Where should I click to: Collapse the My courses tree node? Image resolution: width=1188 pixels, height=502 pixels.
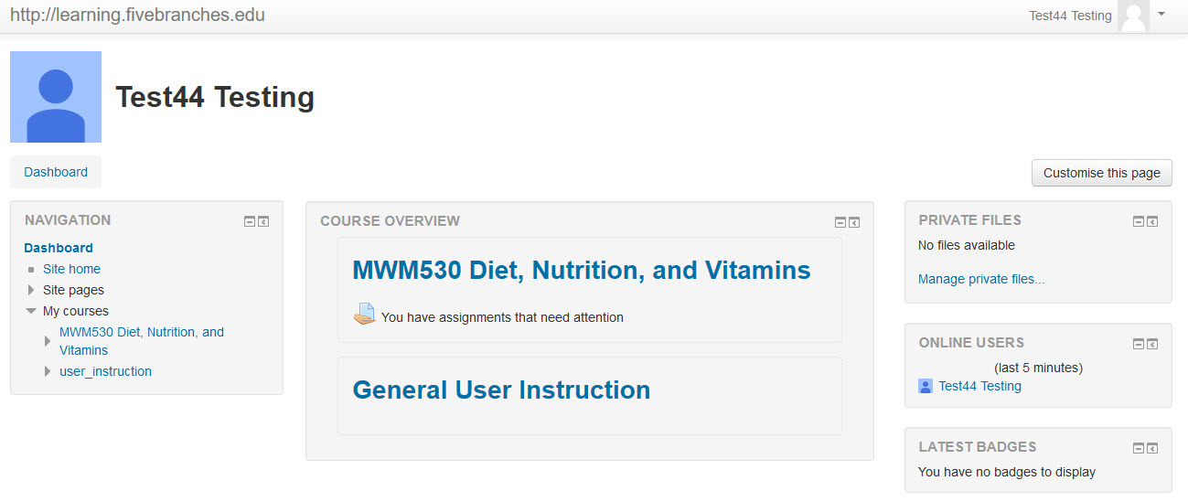(31, 311)
